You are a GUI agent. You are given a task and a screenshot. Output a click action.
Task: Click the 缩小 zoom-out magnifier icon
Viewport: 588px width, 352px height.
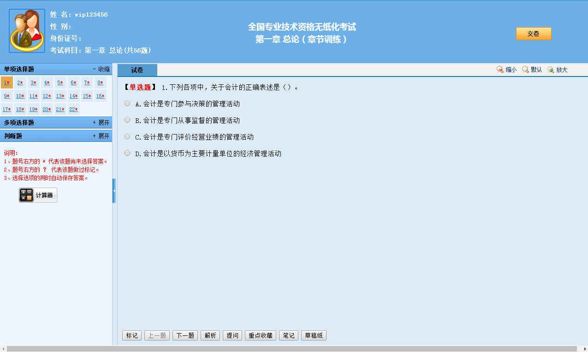click(500, 70)
